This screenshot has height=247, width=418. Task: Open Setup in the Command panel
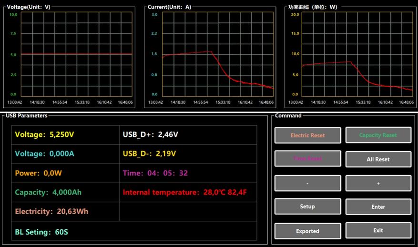[307, 206]
